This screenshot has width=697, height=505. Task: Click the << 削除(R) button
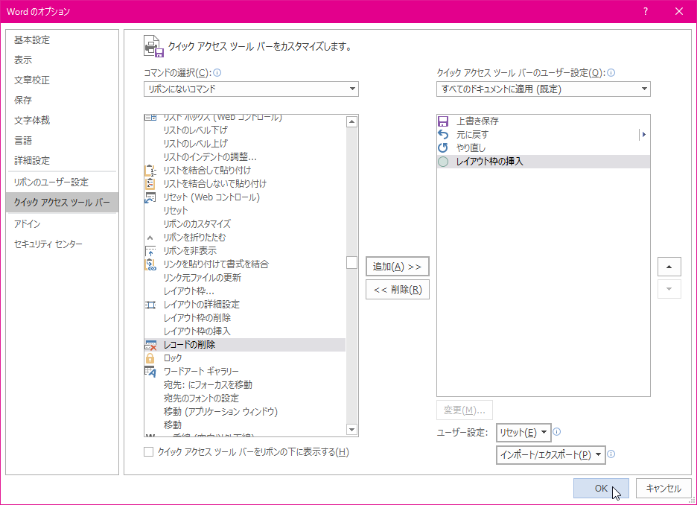click(398, 290)
